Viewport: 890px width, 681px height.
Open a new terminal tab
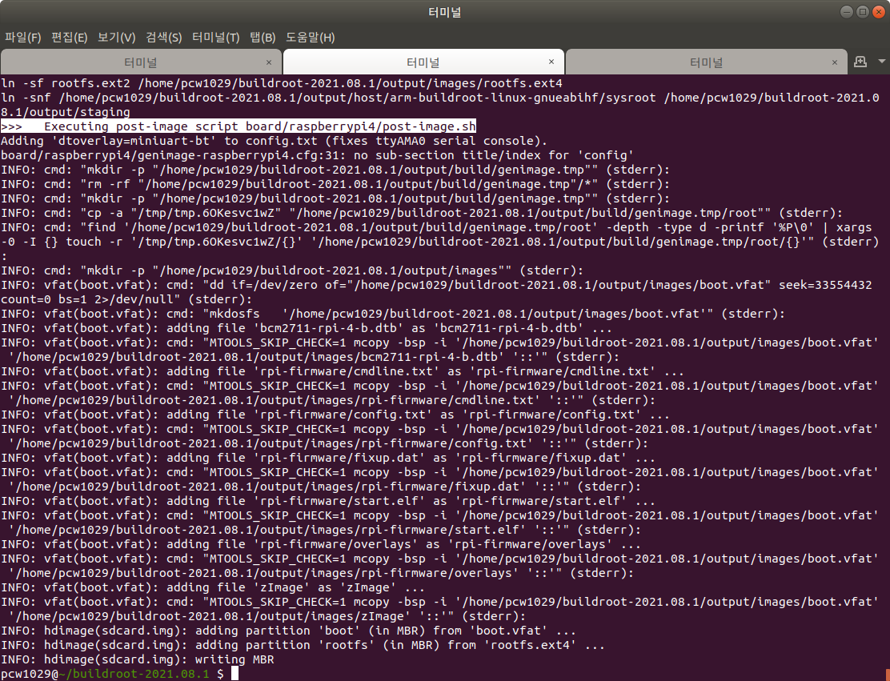point(859,62)
